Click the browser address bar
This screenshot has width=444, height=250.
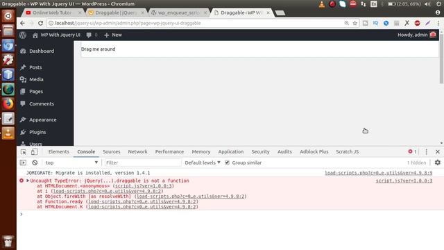click(196, 23)
